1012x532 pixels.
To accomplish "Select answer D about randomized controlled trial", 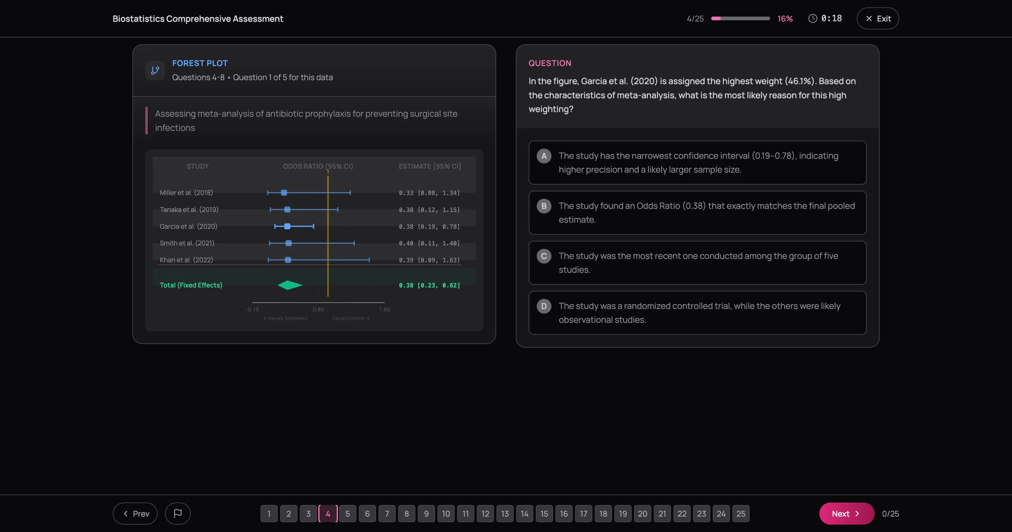I will point(697,313).
